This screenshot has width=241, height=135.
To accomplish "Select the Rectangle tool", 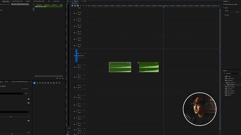I will [51, 83].
